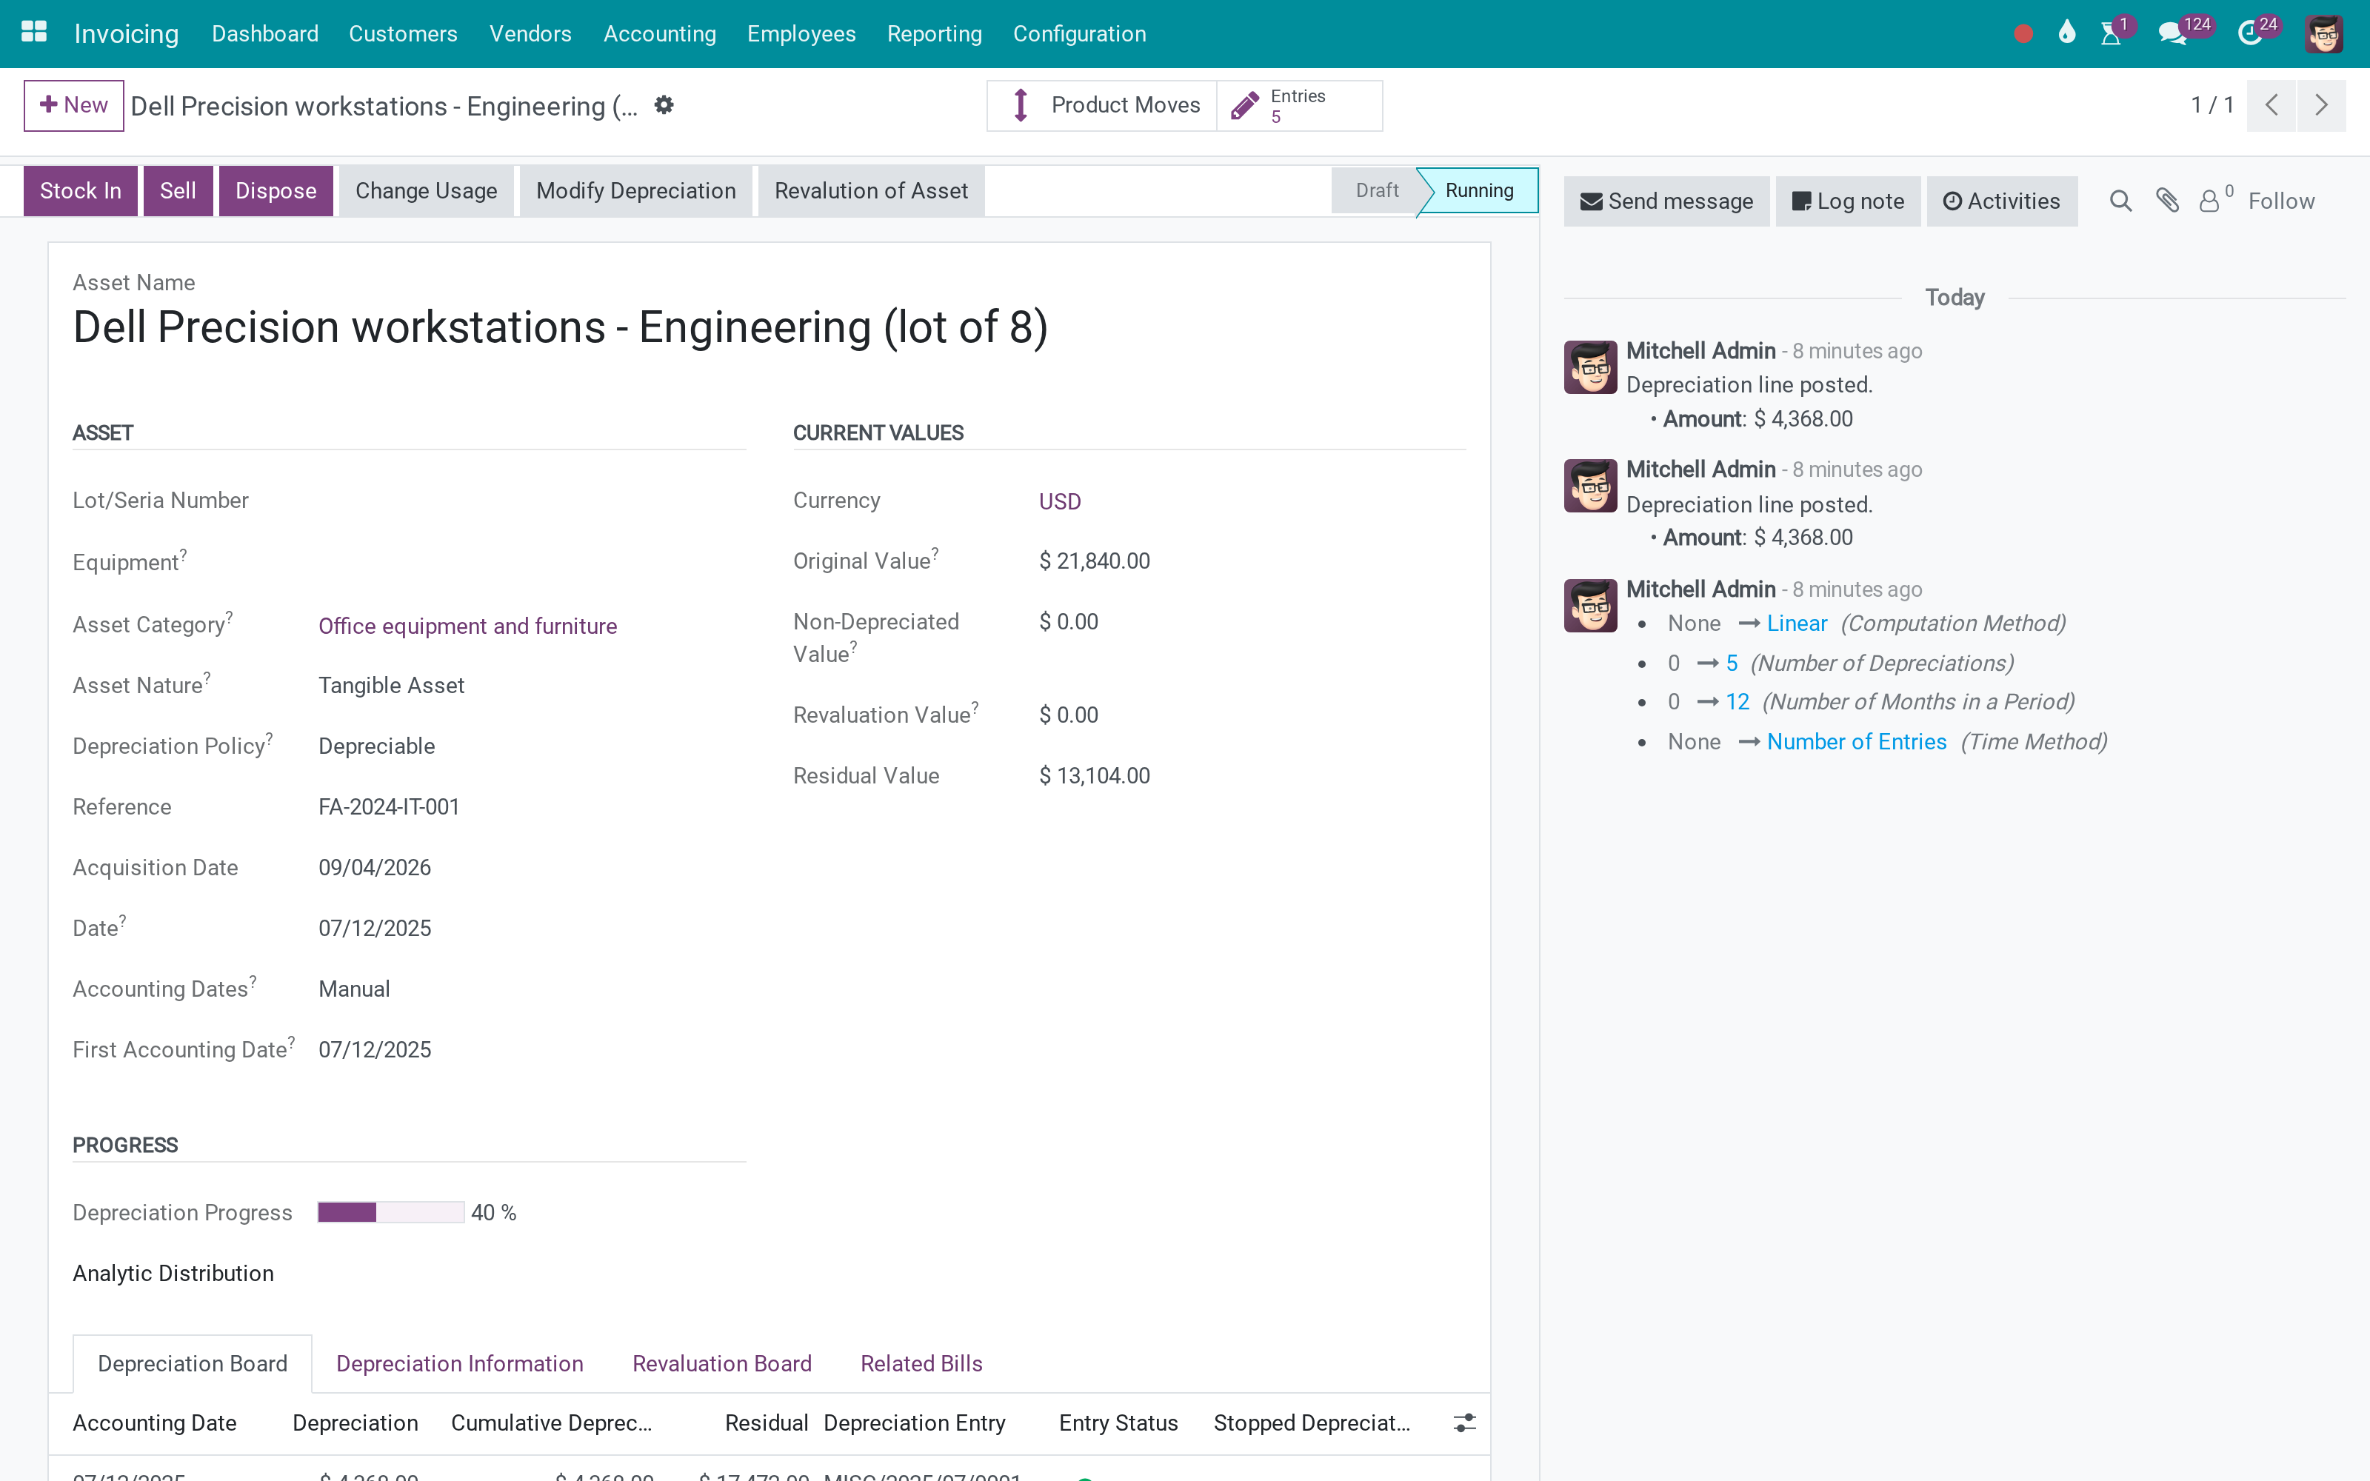The width and height of the screenshot is (2370, 1481).
Task: Follow this asset record
Action: coord(2281,201)
